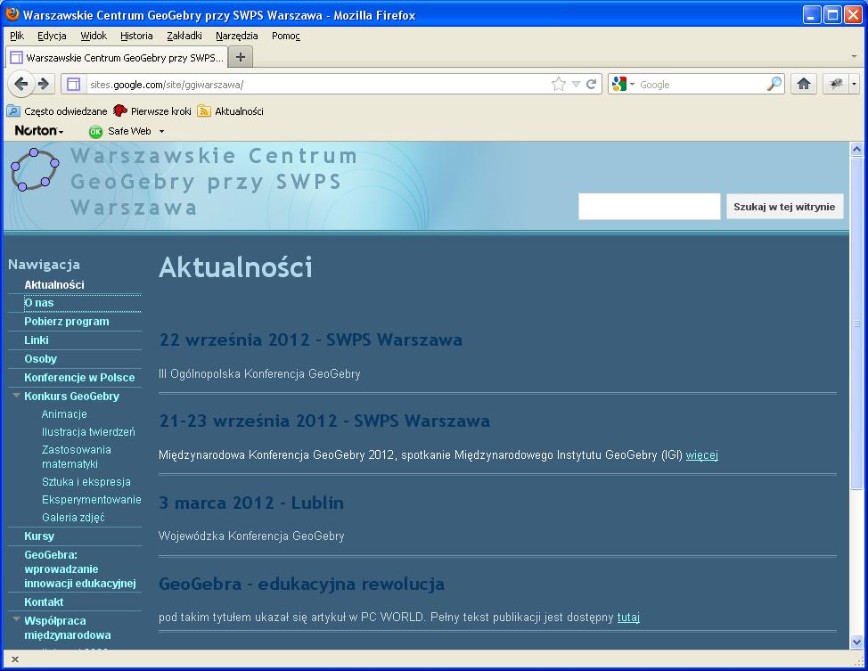Open the Narzędzia menu

pyautogui.click(x=237, y=36)
